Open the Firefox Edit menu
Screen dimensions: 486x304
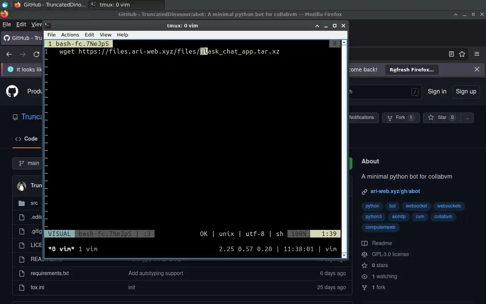21,24
